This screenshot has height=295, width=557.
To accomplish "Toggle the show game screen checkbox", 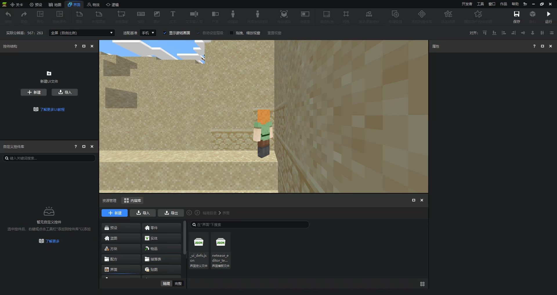I will 165,33.
